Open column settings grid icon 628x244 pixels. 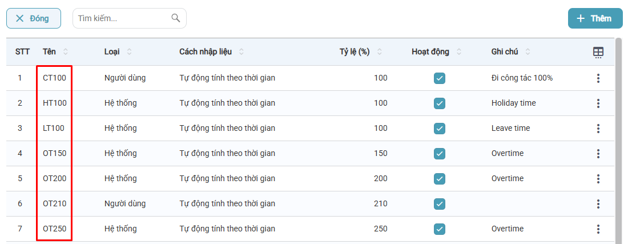coord(598,52)
